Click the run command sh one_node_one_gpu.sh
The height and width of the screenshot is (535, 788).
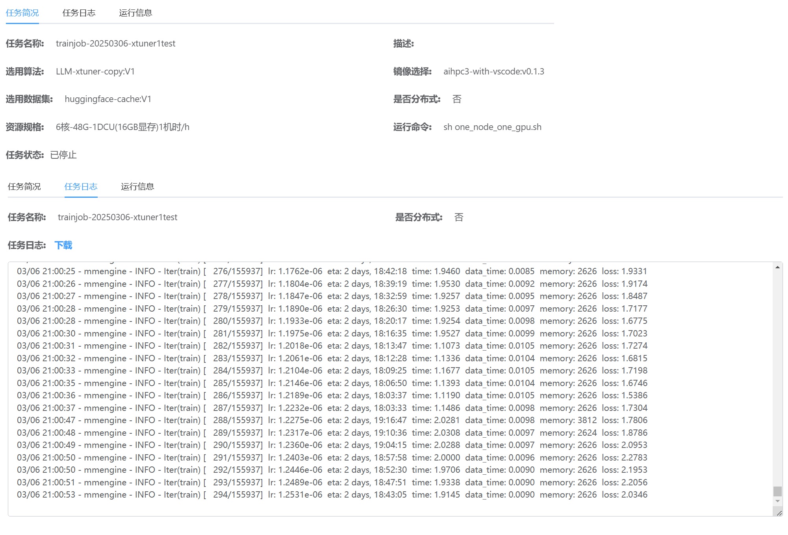point(492,127)
